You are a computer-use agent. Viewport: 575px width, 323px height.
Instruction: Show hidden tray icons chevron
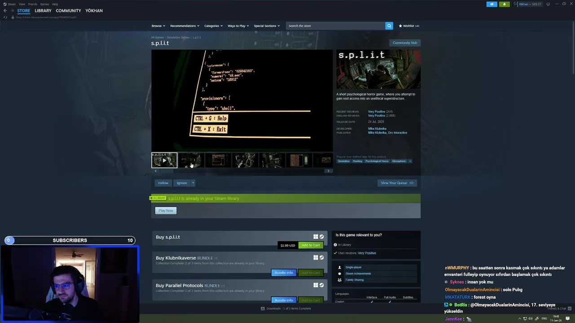click(520, 319)
